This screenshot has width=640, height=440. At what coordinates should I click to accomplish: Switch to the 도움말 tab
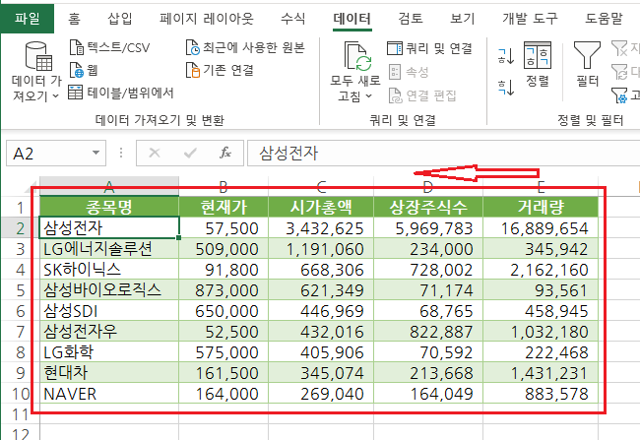point(604,19)
